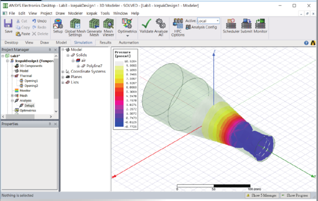Open the Modeler menu
This screenshot has height=201, width=318.
tap(75, 13)
